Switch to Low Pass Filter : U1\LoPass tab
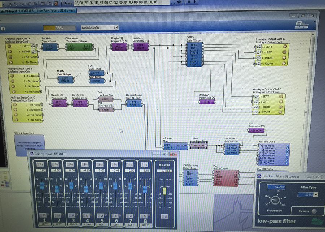The image size is (325, 232). [56, 10]
